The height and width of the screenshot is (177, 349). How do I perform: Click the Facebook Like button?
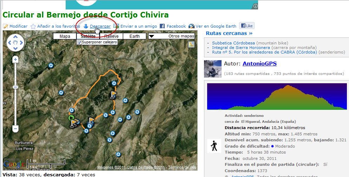(x=247, y=26)
